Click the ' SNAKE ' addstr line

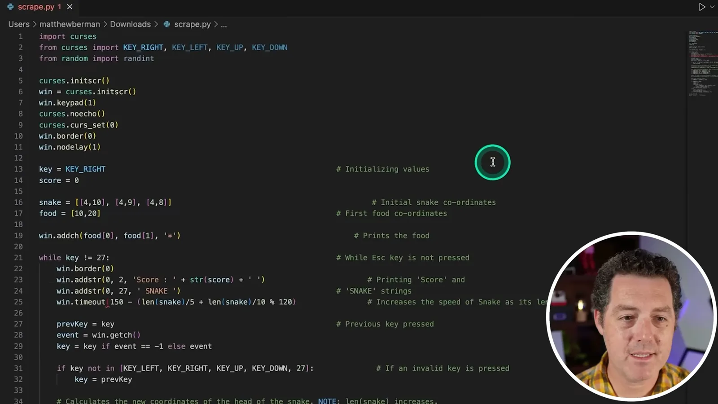(118, 291)
